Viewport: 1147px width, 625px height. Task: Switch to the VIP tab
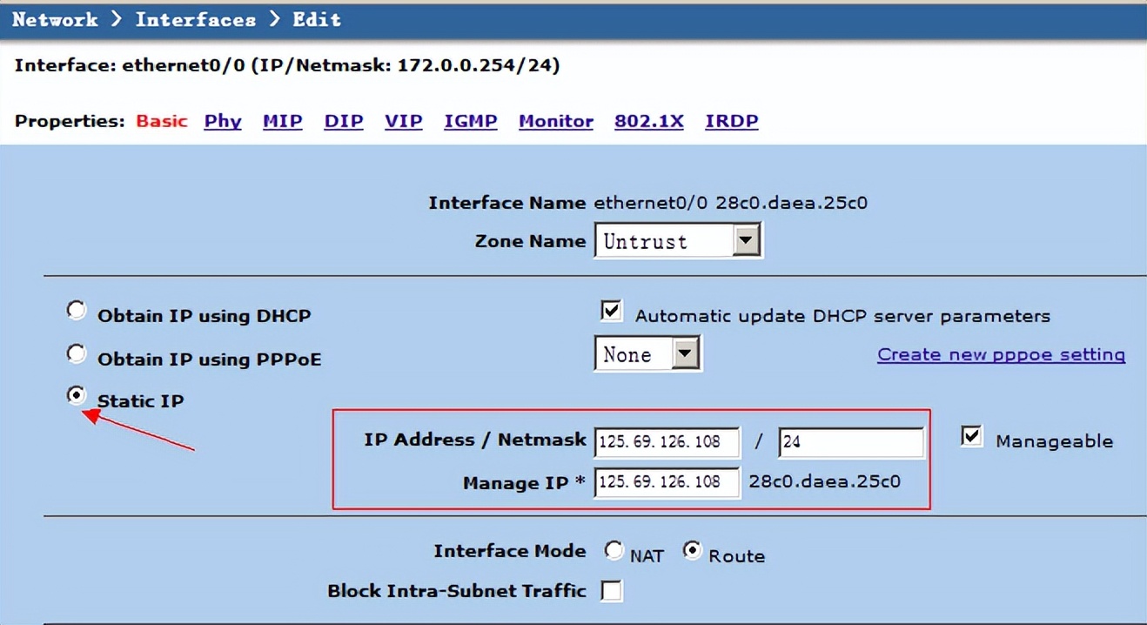pyautogui.click(x=403, y=121)
